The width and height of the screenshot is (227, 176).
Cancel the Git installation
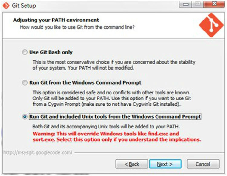(203, 164)
